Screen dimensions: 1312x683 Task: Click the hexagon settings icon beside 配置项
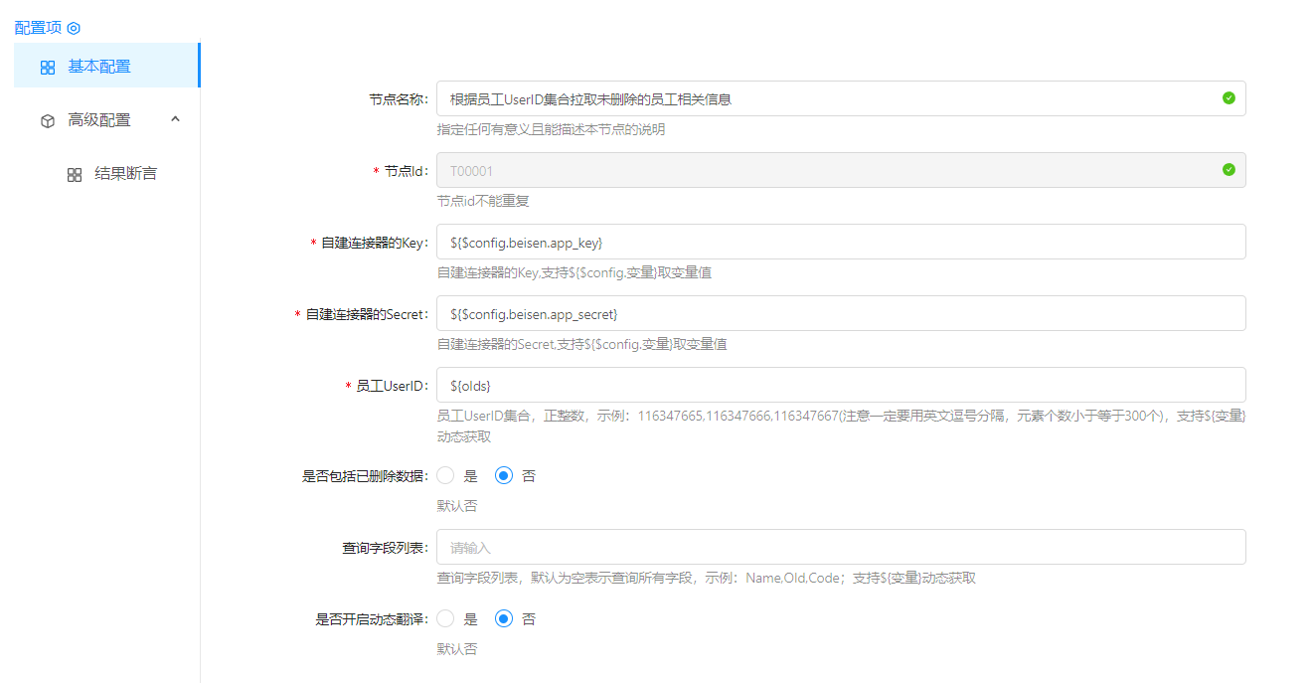[x=74, y=28]
